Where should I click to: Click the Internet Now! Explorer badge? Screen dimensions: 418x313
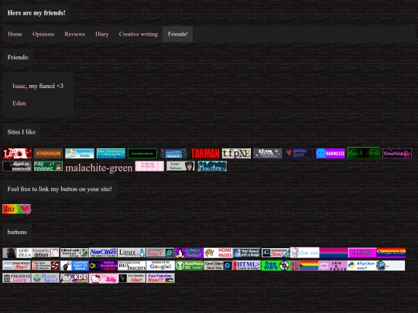tap(160, 253)
